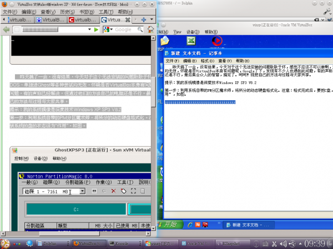Click the KDE globe icon in panel
The image size is (333, 249).
click(x=30, y=243)
